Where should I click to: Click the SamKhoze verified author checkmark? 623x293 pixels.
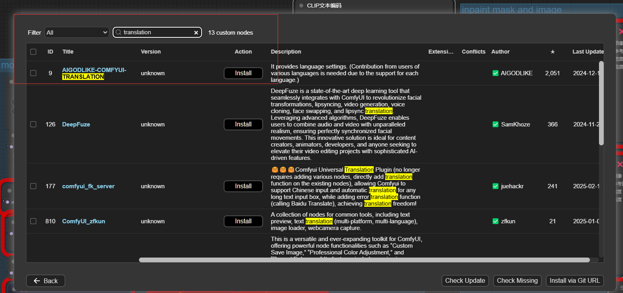[x=495, y=124]
